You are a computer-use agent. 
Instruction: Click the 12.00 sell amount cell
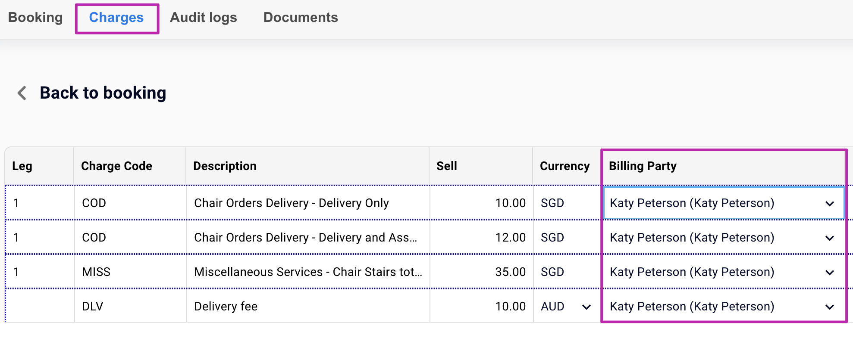point(481,237)
